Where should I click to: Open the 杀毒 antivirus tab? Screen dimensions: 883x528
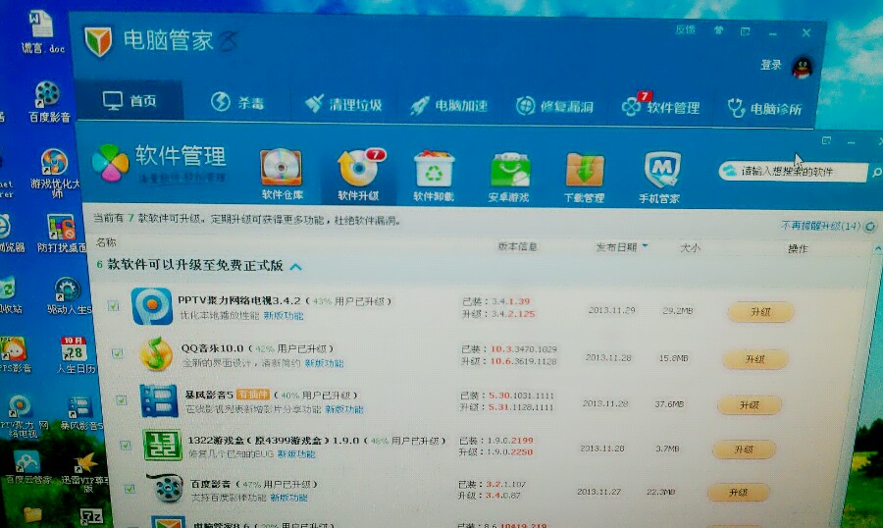click(x=237, y=102)
